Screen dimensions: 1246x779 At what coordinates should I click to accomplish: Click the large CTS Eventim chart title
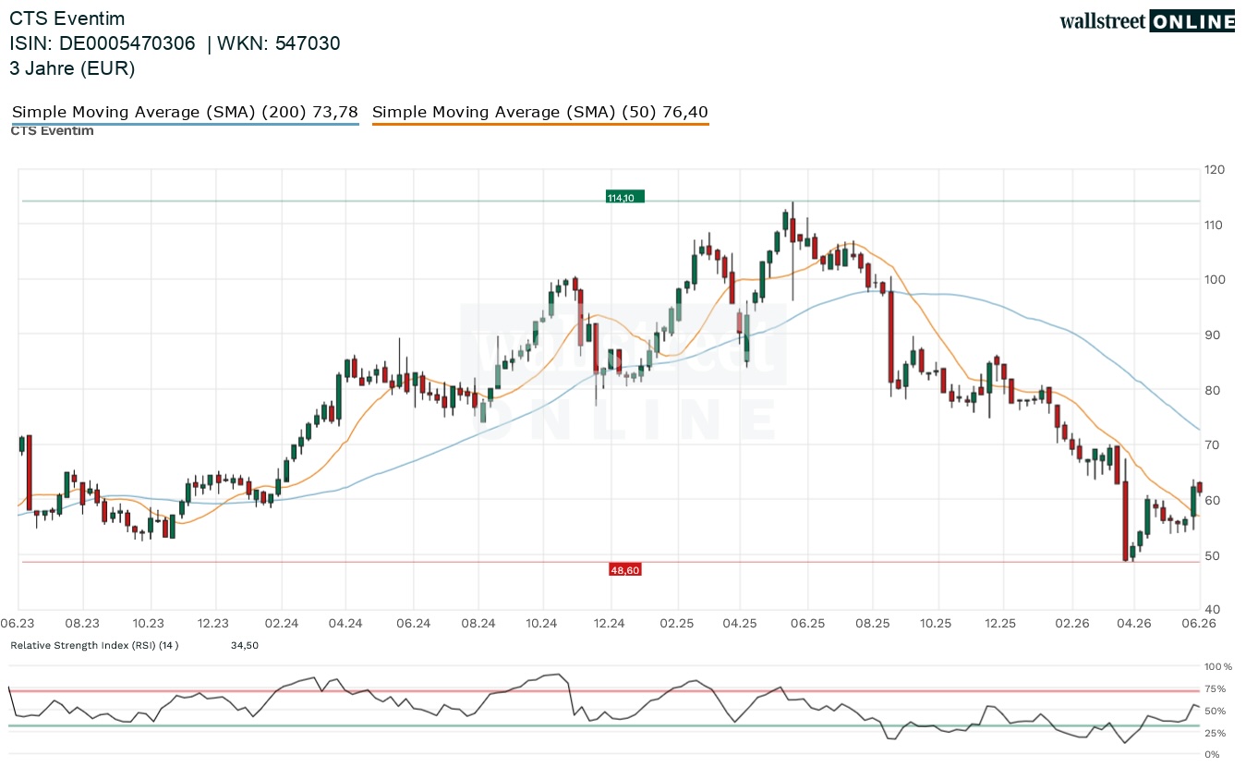tap(67, 18)
